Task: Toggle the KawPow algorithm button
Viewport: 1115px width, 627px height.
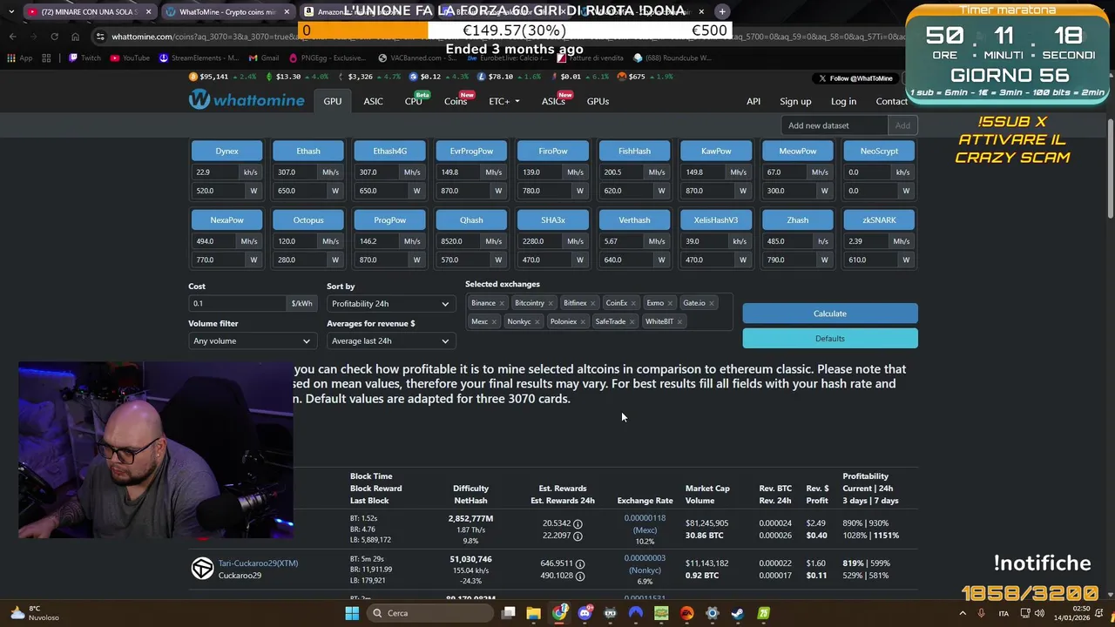Action: [716, 151]
